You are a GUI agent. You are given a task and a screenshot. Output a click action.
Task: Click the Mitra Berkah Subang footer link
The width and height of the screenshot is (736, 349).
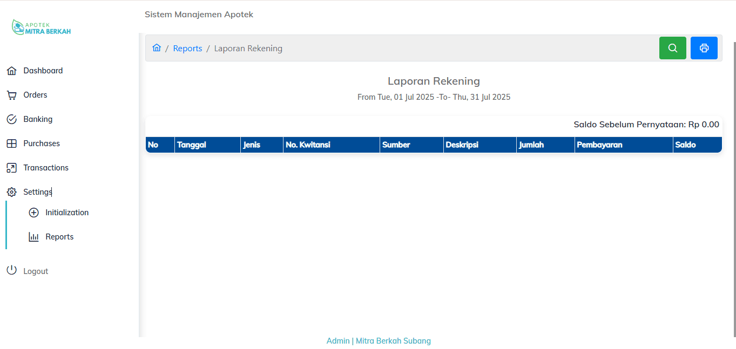pyautogui.click(x=393, y=341)
